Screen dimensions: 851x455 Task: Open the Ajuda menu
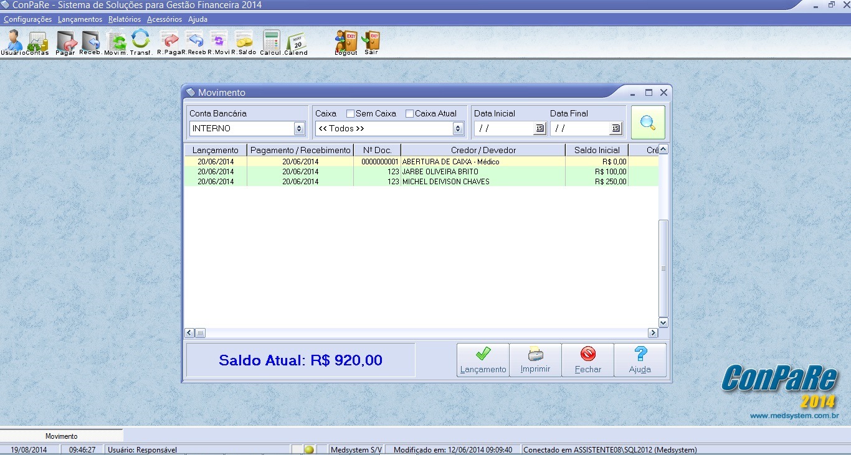(197, 19)
